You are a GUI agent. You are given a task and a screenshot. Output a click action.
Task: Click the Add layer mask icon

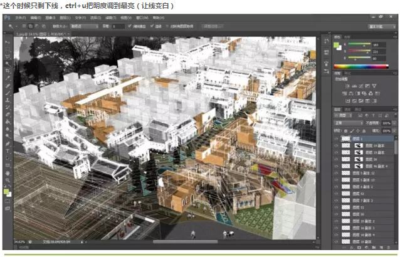(359, 247)
